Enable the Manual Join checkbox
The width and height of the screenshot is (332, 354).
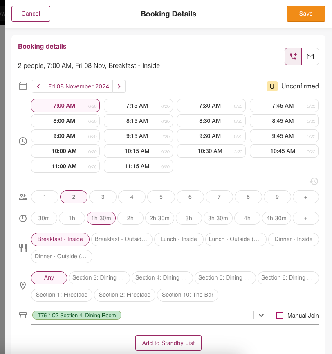(x=280, y=316)
